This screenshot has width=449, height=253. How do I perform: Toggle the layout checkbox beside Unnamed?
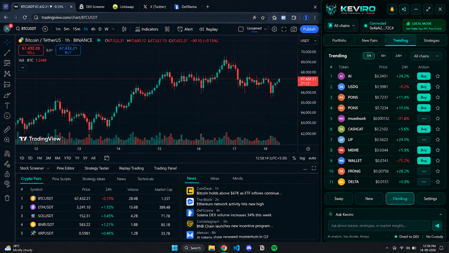(241, 29)
